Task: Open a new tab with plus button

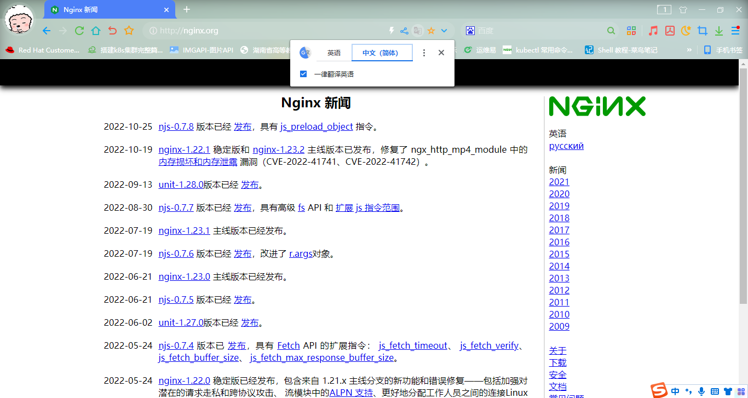Action: coord(187,9)
